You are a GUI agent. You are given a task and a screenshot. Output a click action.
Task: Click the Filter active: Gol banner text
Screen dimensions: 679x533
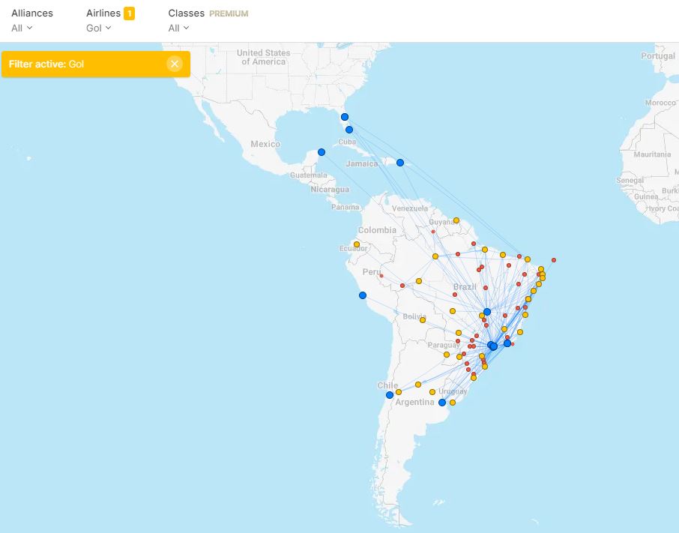point(46,64)
